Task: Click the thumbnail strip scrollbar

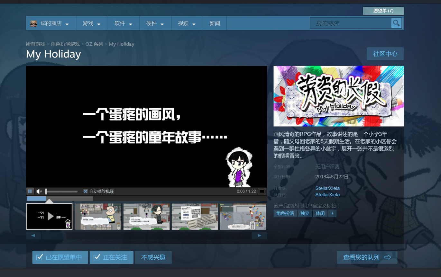Action: tap(146, 236)
